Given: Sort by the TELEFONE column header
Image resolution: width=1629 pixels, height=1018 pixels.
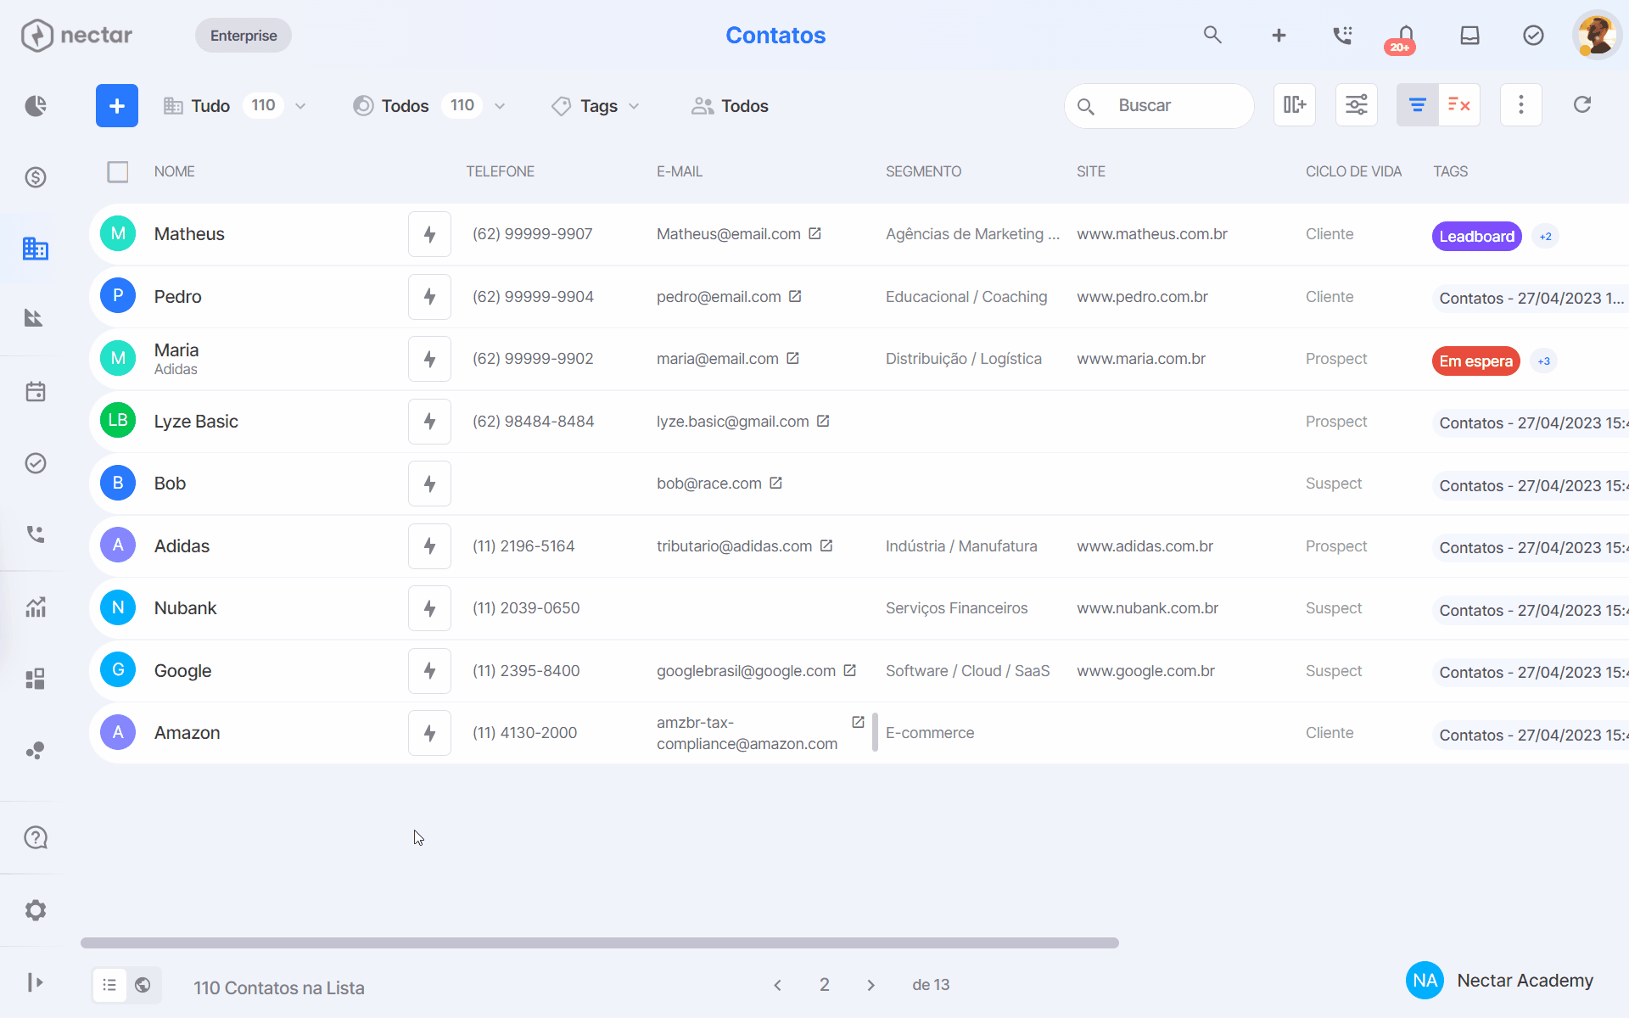Looking at the screenshot, I should click(x=500, y=171).
